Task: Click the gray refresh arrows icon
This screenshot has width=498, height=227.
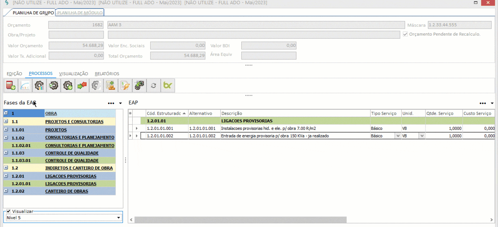Action: (153, 85)
